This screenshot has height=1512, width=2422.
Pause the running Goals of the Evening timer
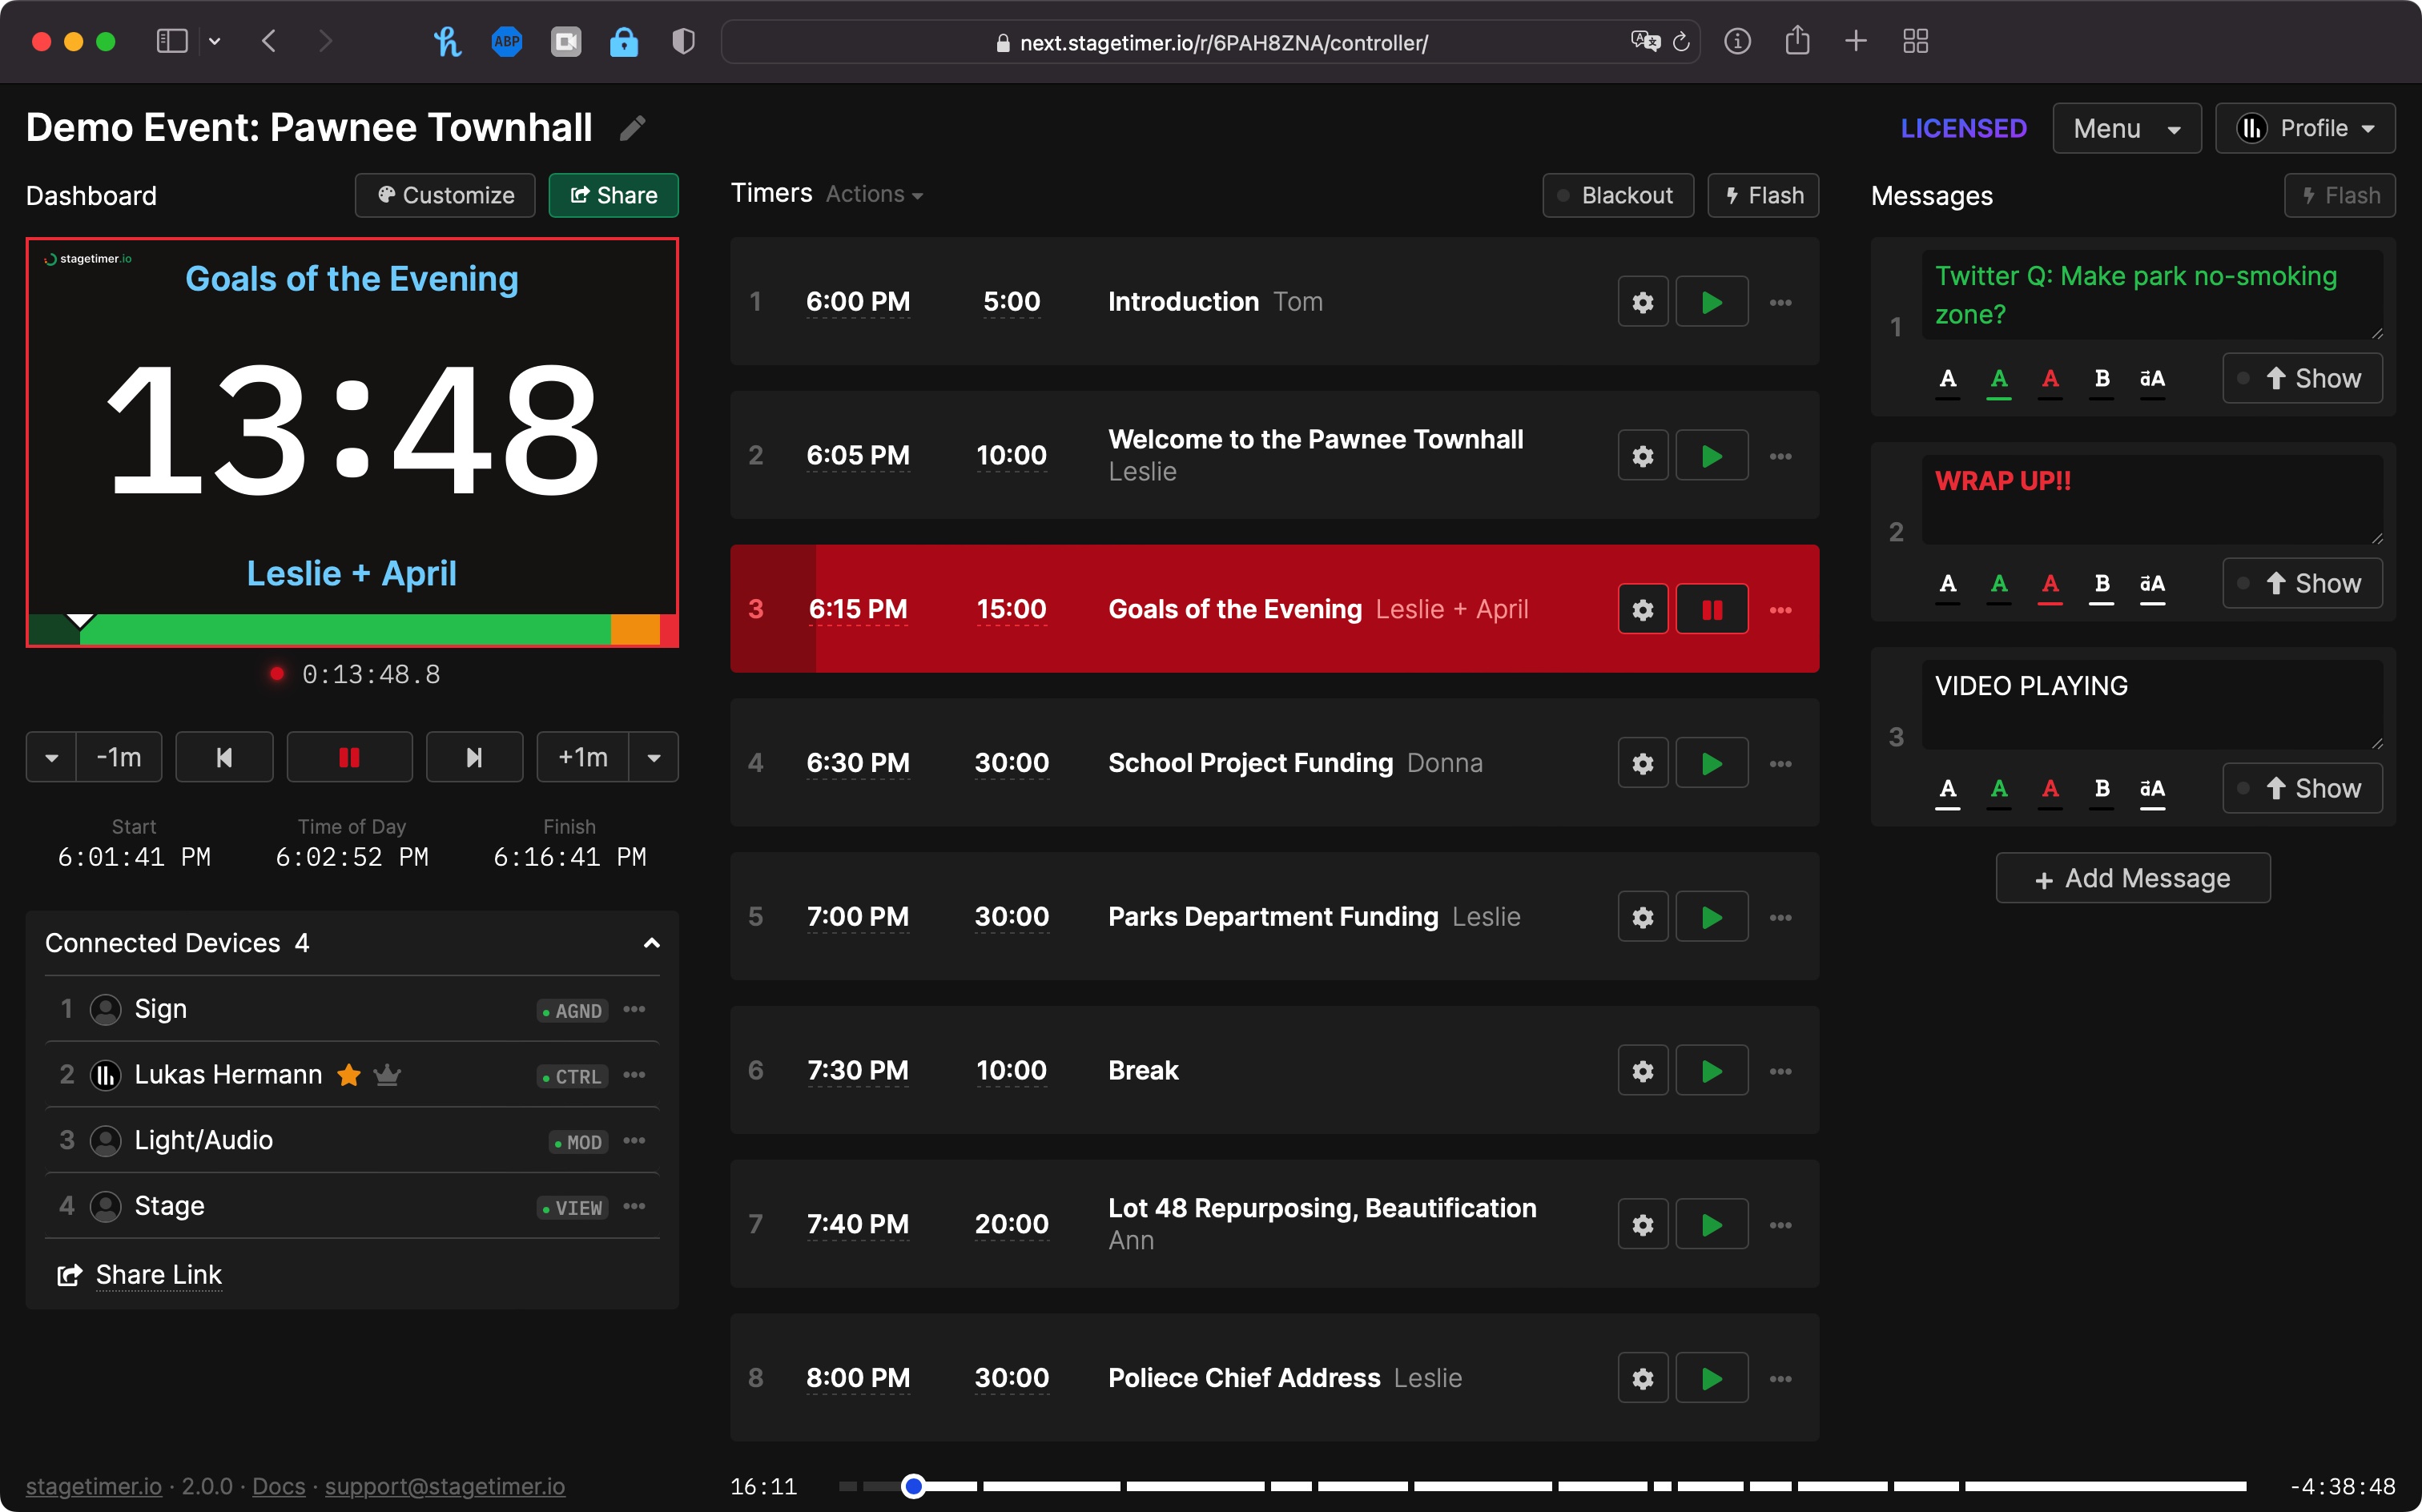click(1711, 609)
